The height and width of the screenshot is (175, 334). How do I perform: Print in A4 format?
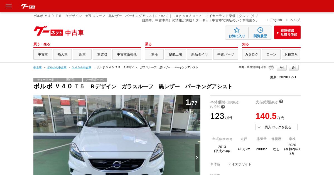click(x=282, y=67)
